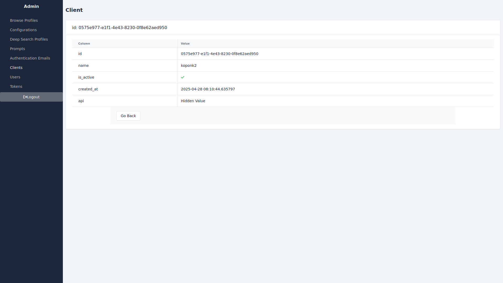Viewport: 503px width, 283px height.
Task: Click the Value table header
Action: point(185,43)
